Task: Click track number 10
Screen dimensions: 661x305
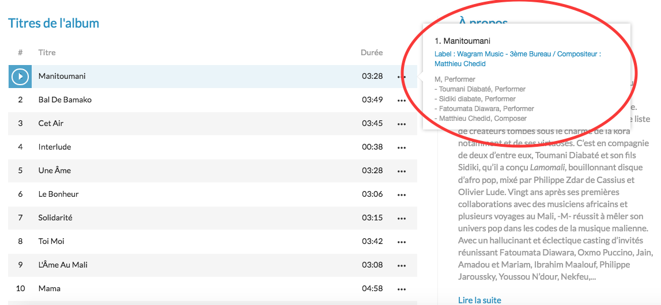Action: click(20, 288)
